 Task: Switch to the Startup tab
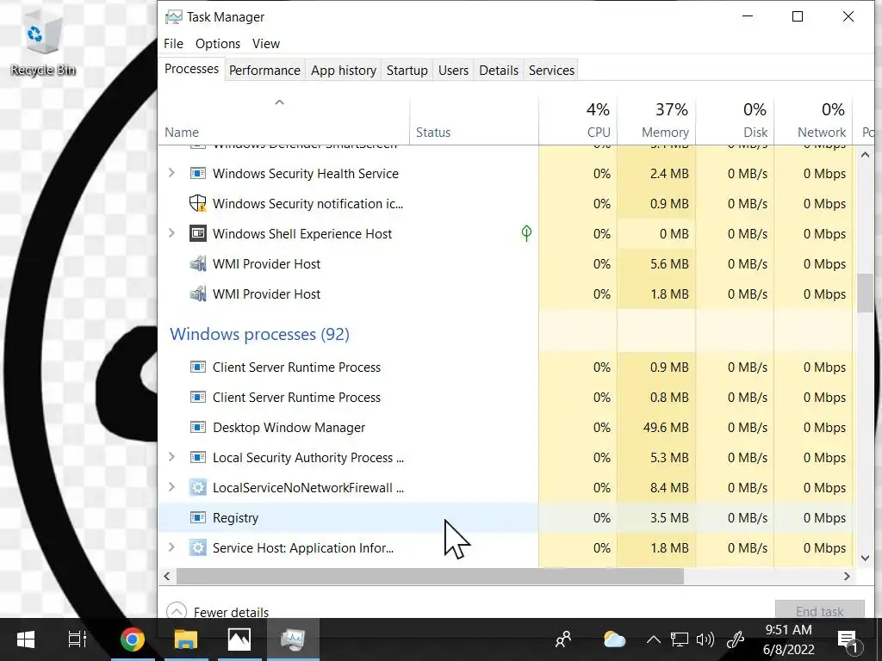407,71
